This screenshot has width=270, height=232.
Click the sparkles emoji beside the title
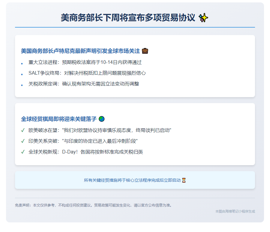coord(203,18)
